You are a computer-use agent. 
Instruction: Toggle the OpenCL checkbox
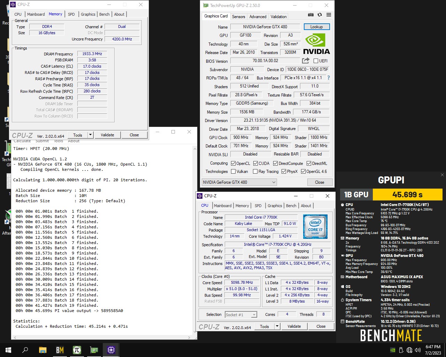pyautogui.click(x=233, y=163)
